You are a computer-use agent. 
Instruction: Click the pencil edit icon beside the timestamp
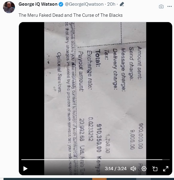click(122, 4)
